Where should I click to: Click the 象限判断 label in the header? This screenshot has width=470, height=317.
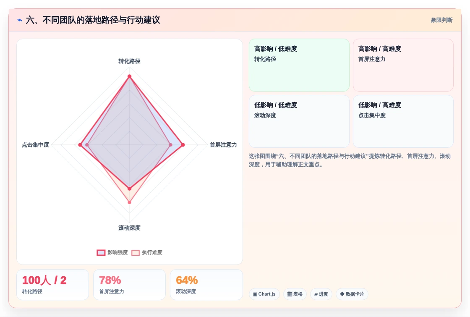pos(441,20)
